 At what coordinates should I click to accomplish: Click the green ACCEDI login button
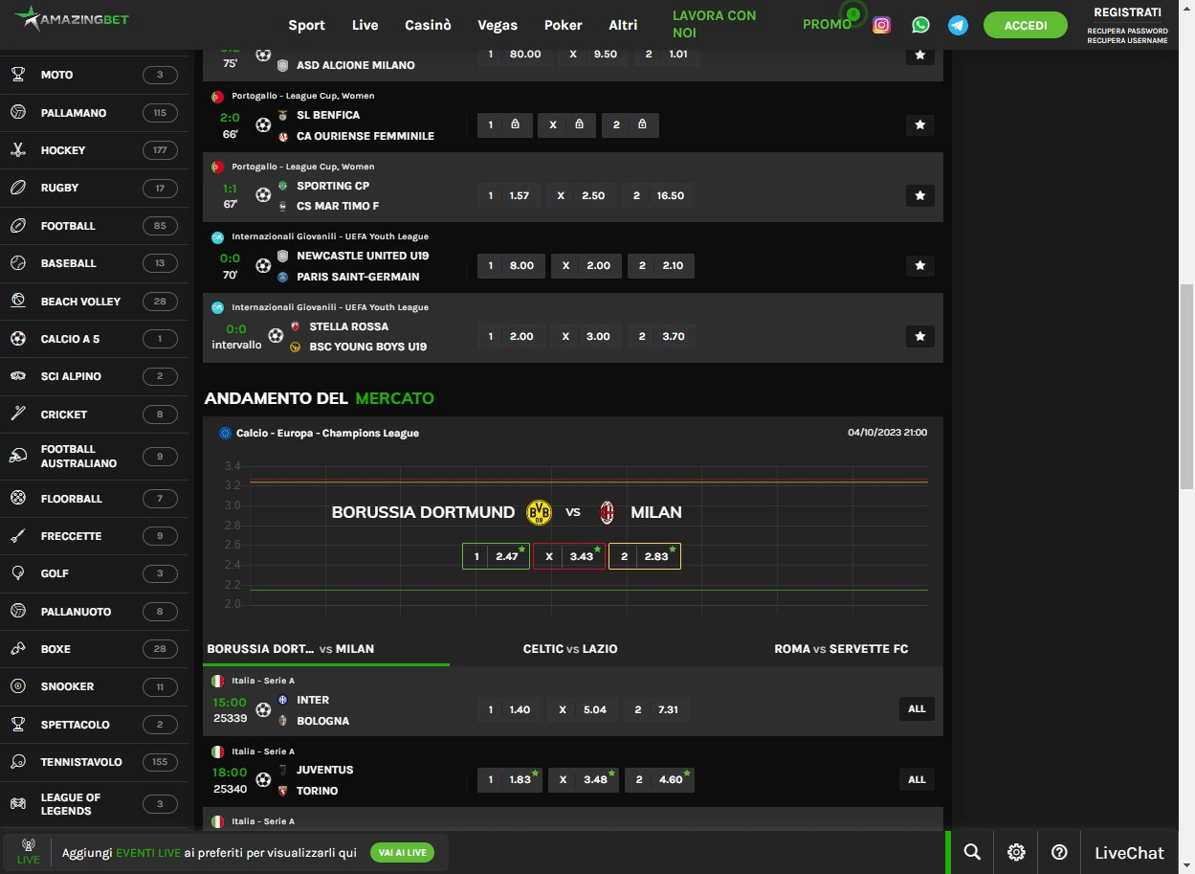(x=1025, y=25)
